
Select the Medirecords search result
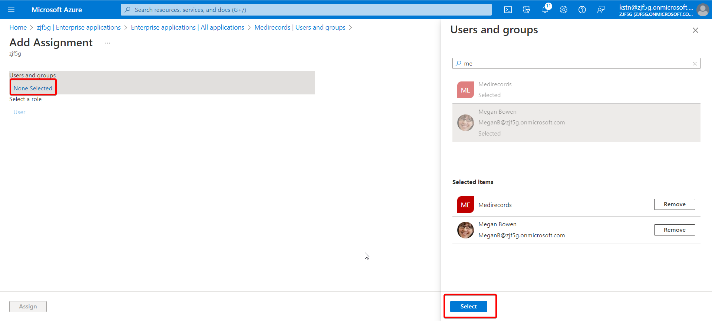tap(576, 90)
